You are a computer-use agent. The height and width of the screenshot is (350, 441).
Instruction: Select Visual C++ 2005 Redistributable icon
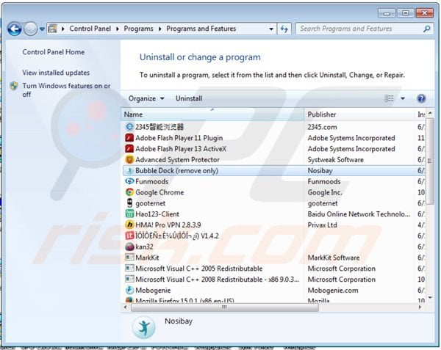point(129,269)
